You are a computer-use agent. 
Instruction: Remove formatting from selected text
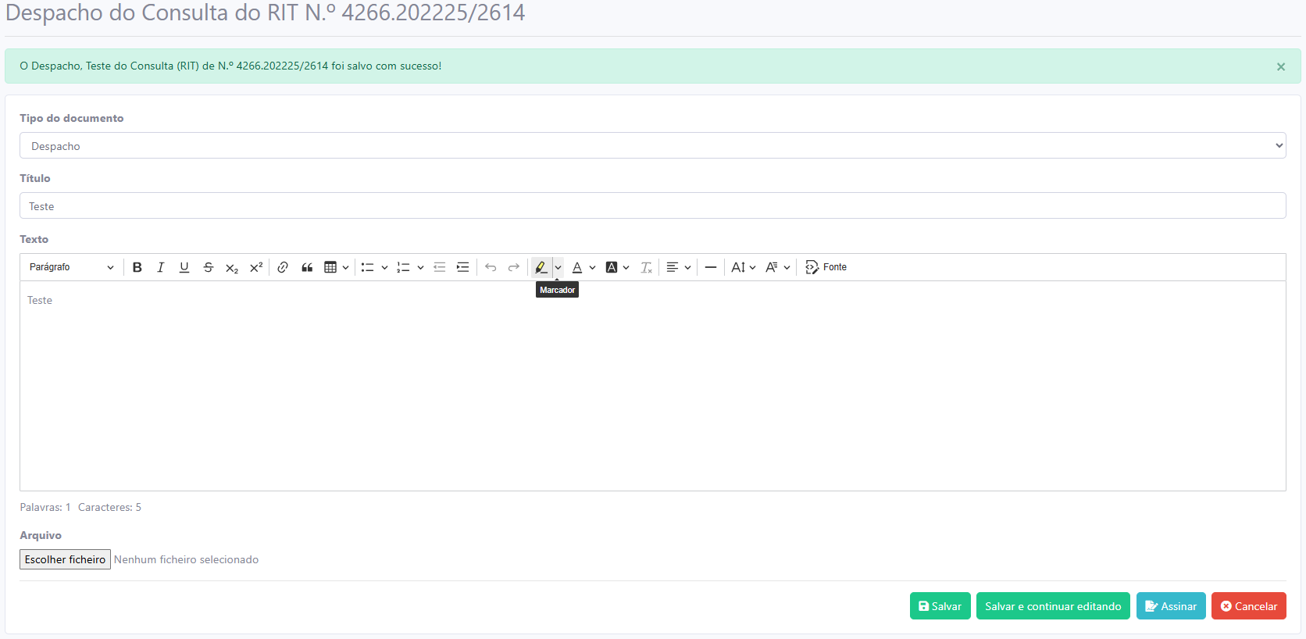tap(646, 267)
